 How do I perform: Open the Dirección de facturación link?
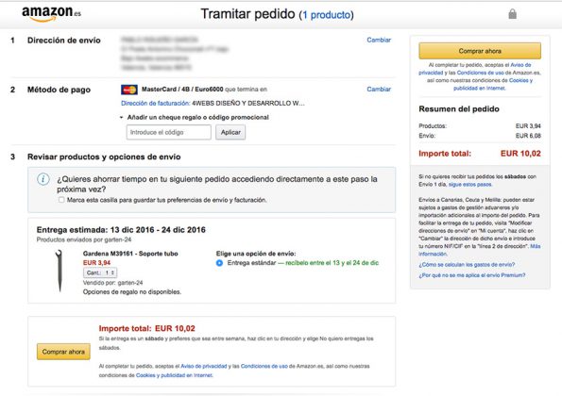click(x=155, y=104)
